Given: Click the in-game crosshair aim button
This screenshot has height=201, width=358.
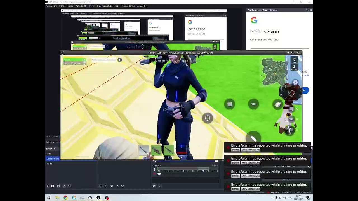Looking at the screenshot, I should point(208,118).
